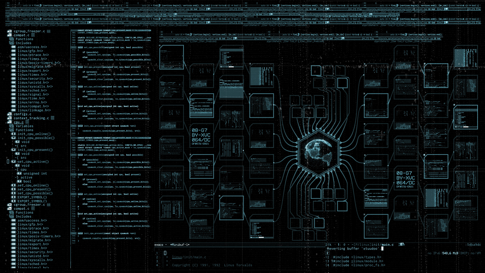Click the Variables group icon under cpu.c
485x273 pixels.
point(12,126)
